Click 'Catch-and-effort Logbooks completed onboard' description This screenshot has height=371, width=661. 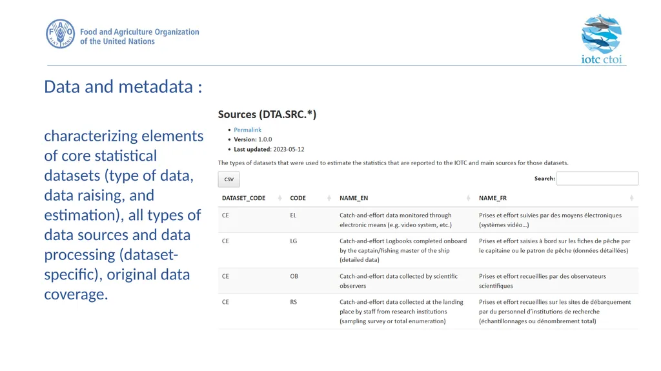(403, 250)
